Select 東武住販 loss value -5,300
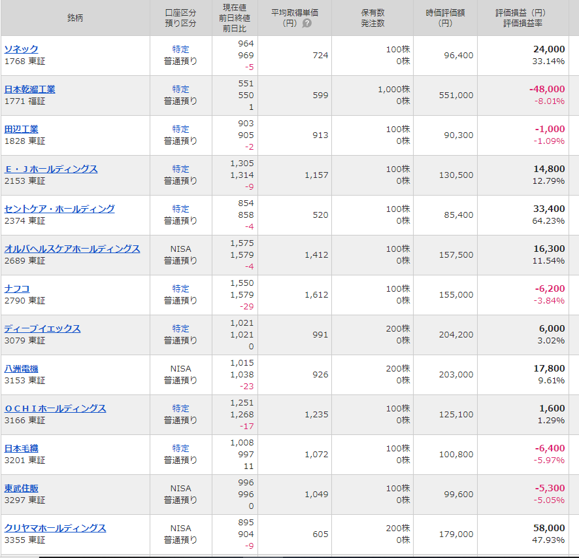This screenshot has height=558, width=579. pos(550,488)
